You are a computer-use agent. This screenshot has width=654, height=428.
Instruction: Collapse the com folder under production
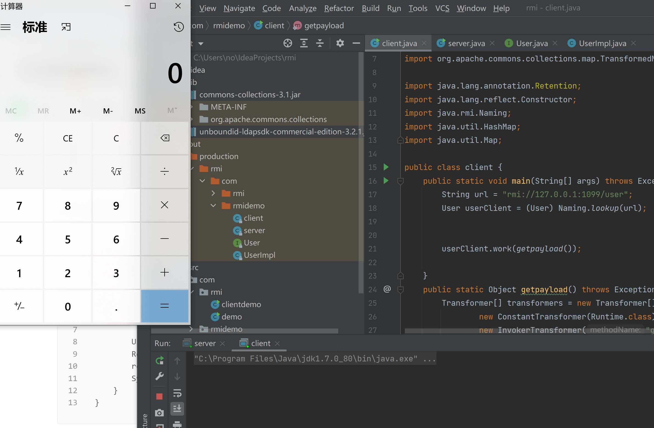coord(202,181)
